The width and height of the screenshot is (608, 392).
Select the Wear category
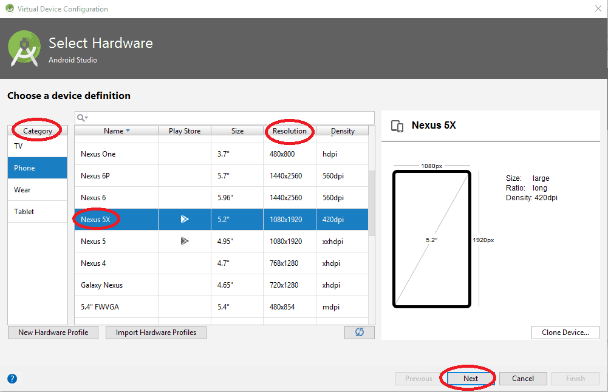pos(37,190)
